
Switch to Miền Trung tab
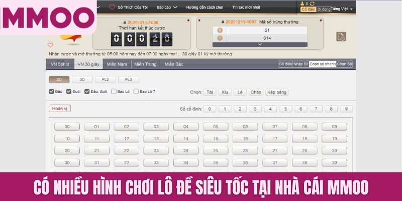(145, 64)
